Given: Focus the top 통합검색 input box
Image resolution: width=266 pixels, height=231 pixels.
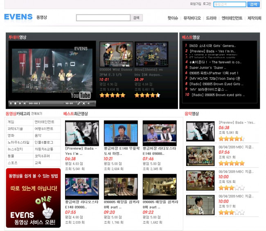Looking at the screenshot, I should pos(230,4).
